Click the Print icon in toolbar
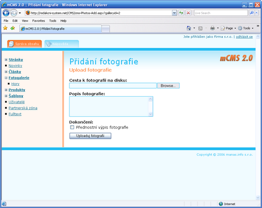The width and height of the screenshot is (262, 208). tap(212, 28)
